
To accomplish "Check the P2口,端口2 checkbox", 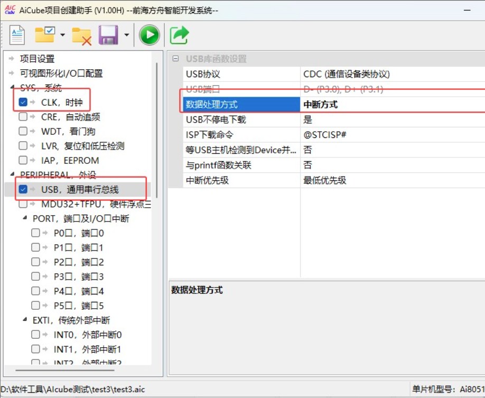I will (35, 262).
